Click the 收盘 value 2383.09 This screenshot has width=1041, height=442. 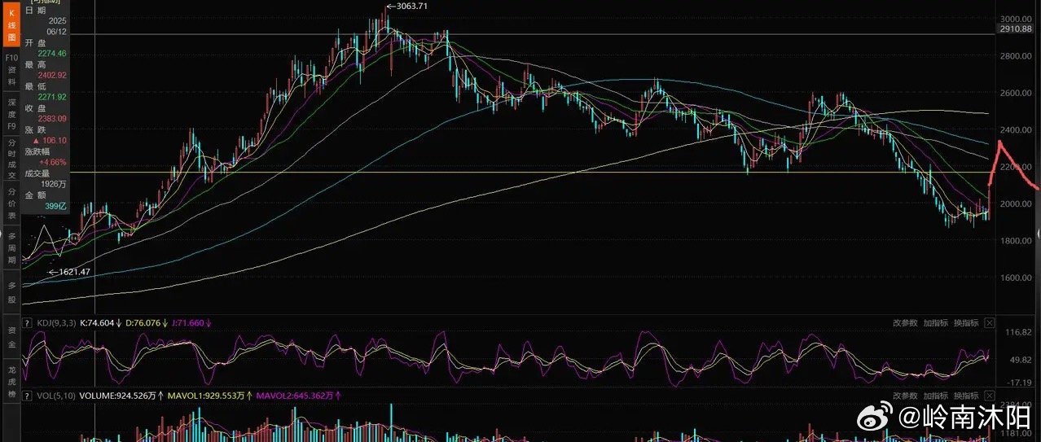click(x=52, y=119)
